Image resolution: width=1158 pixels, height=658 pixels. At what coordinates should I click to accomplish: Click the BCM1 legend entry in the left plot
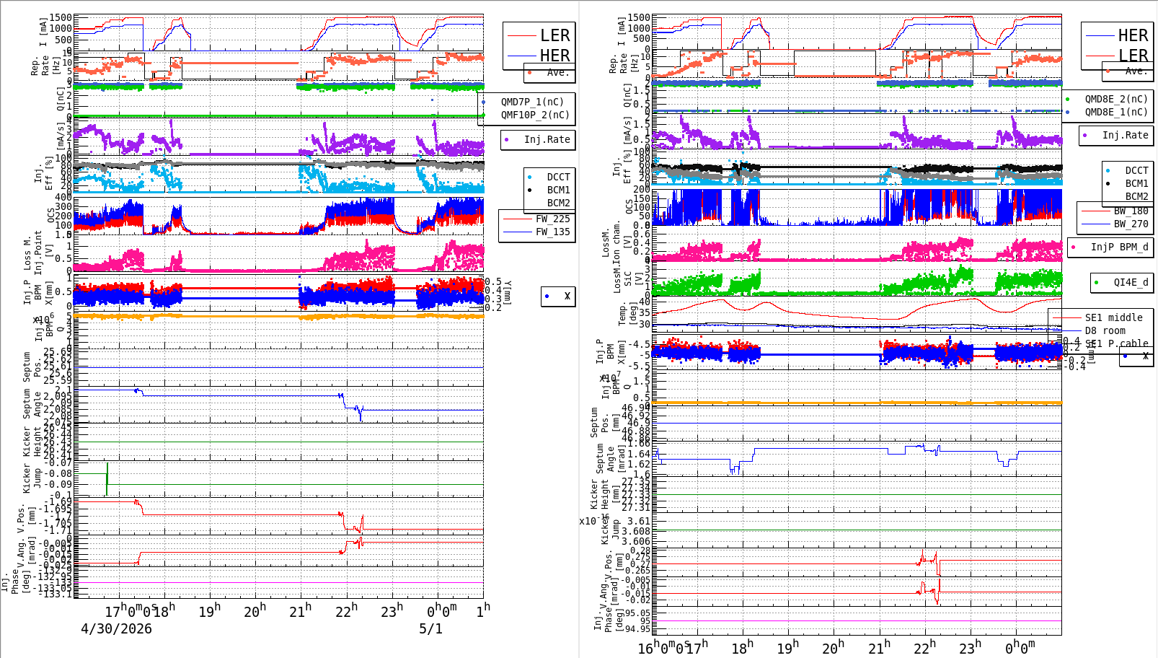coord(558,190)
